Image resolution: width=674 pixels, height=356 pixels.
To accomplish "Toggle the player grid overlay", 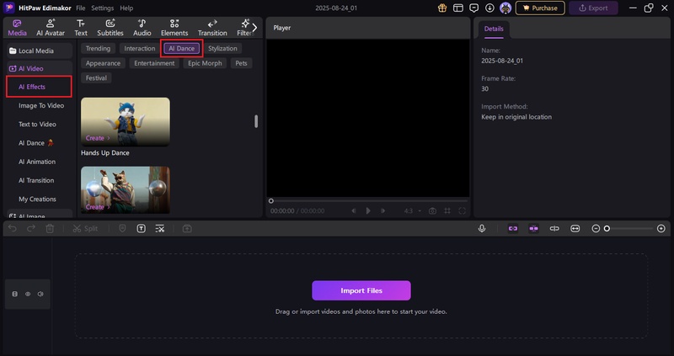I will [447, 211].
